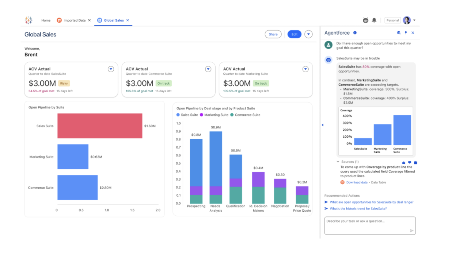Click the Imported Data tab's orange icon
This screenshot has width=456, height=262.
[59, 20]
